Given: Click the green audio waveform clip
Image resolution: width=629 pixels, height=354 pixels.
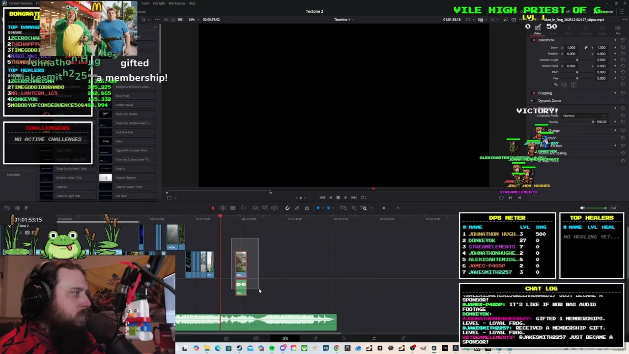Looking at the screenshot, I should 256,322.
